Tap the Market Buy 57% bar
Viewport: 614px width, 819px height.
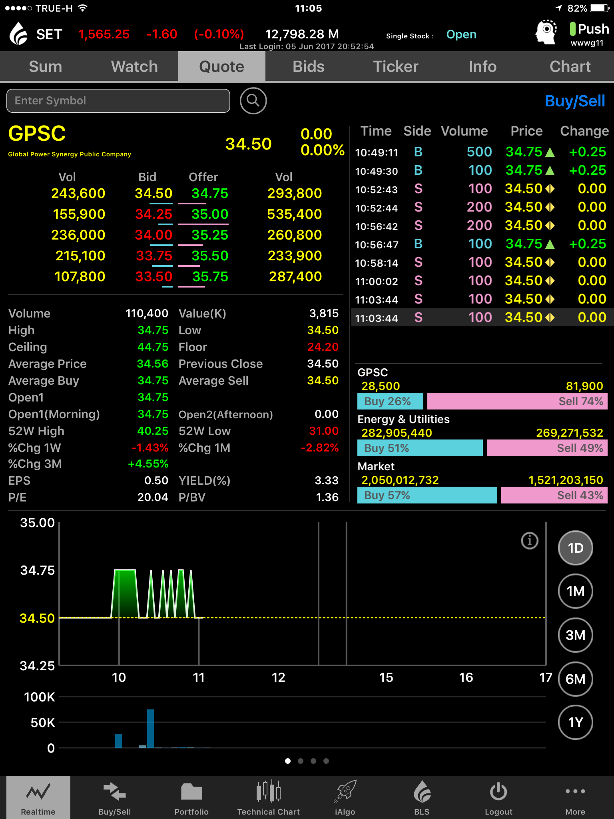click(x=427, y=495)
